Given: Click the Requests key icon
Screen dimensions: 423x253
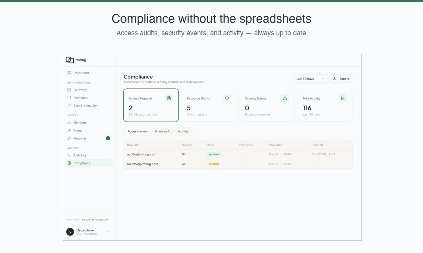Looking at the screenshot, I should (69, 138).
